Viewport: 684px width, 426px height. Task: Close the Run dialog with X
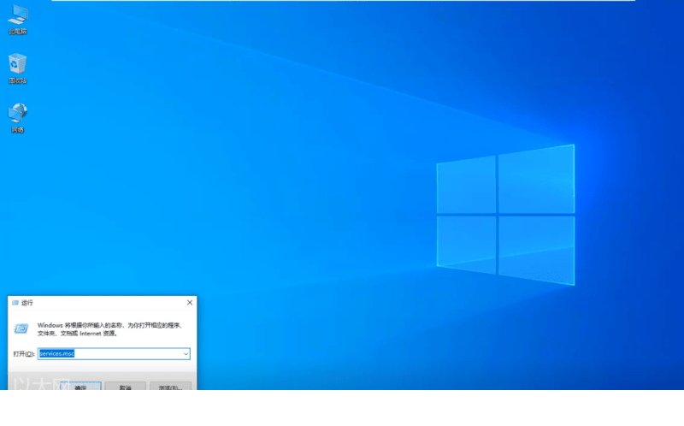click(189, 302)
